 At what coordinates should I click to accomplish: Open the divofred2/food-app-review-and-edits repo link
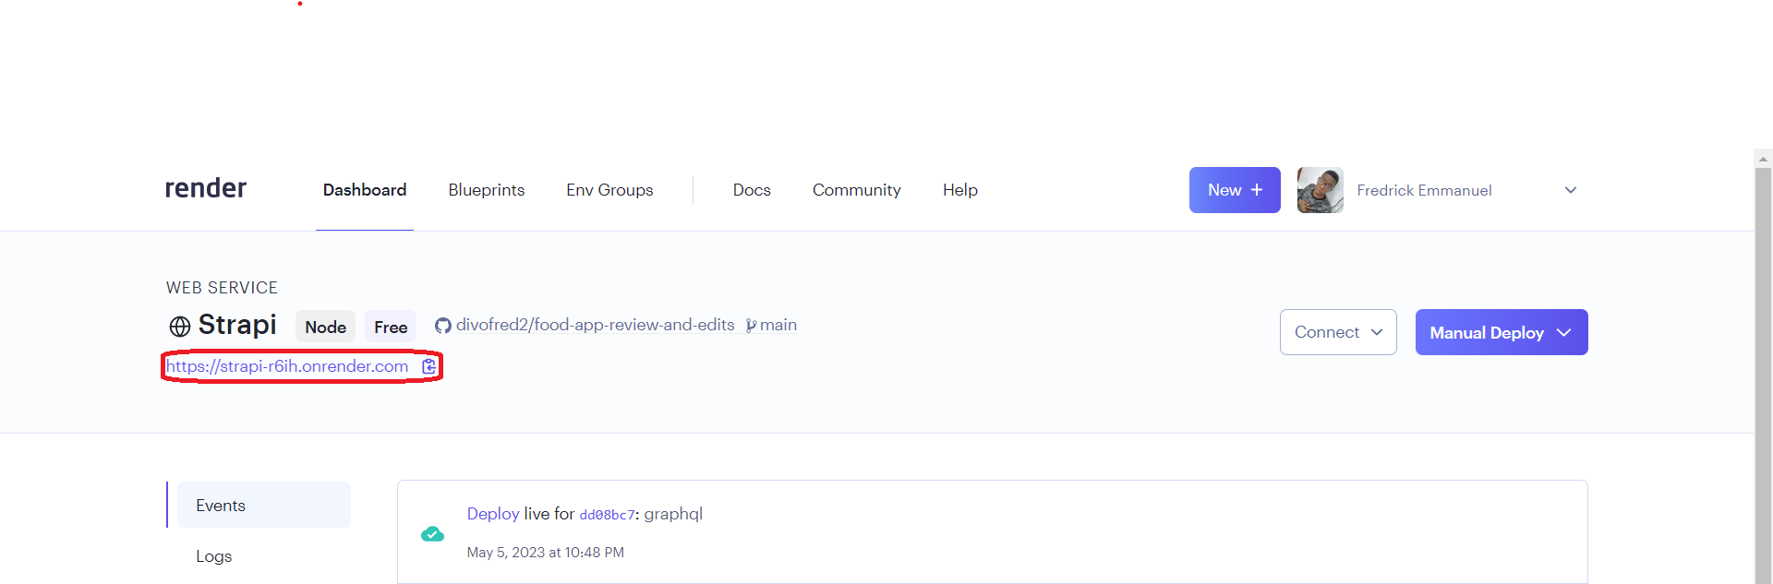[595, 325]
